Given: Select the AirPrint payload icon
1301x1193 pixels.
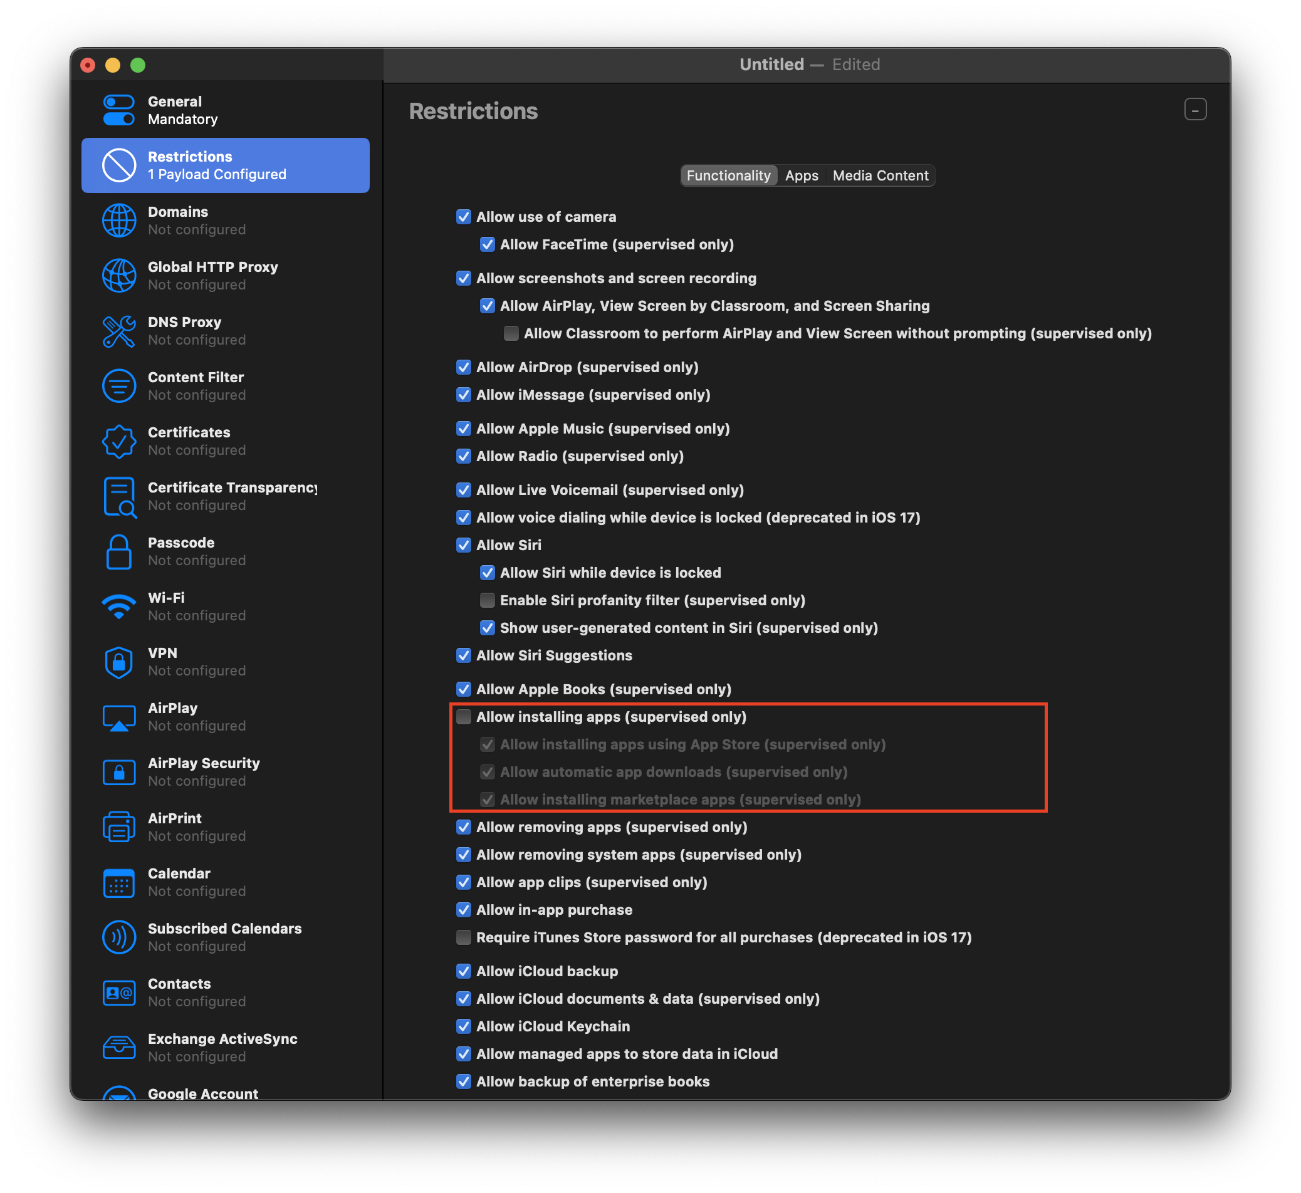Looking at the screenshot, I should point(119,826).
